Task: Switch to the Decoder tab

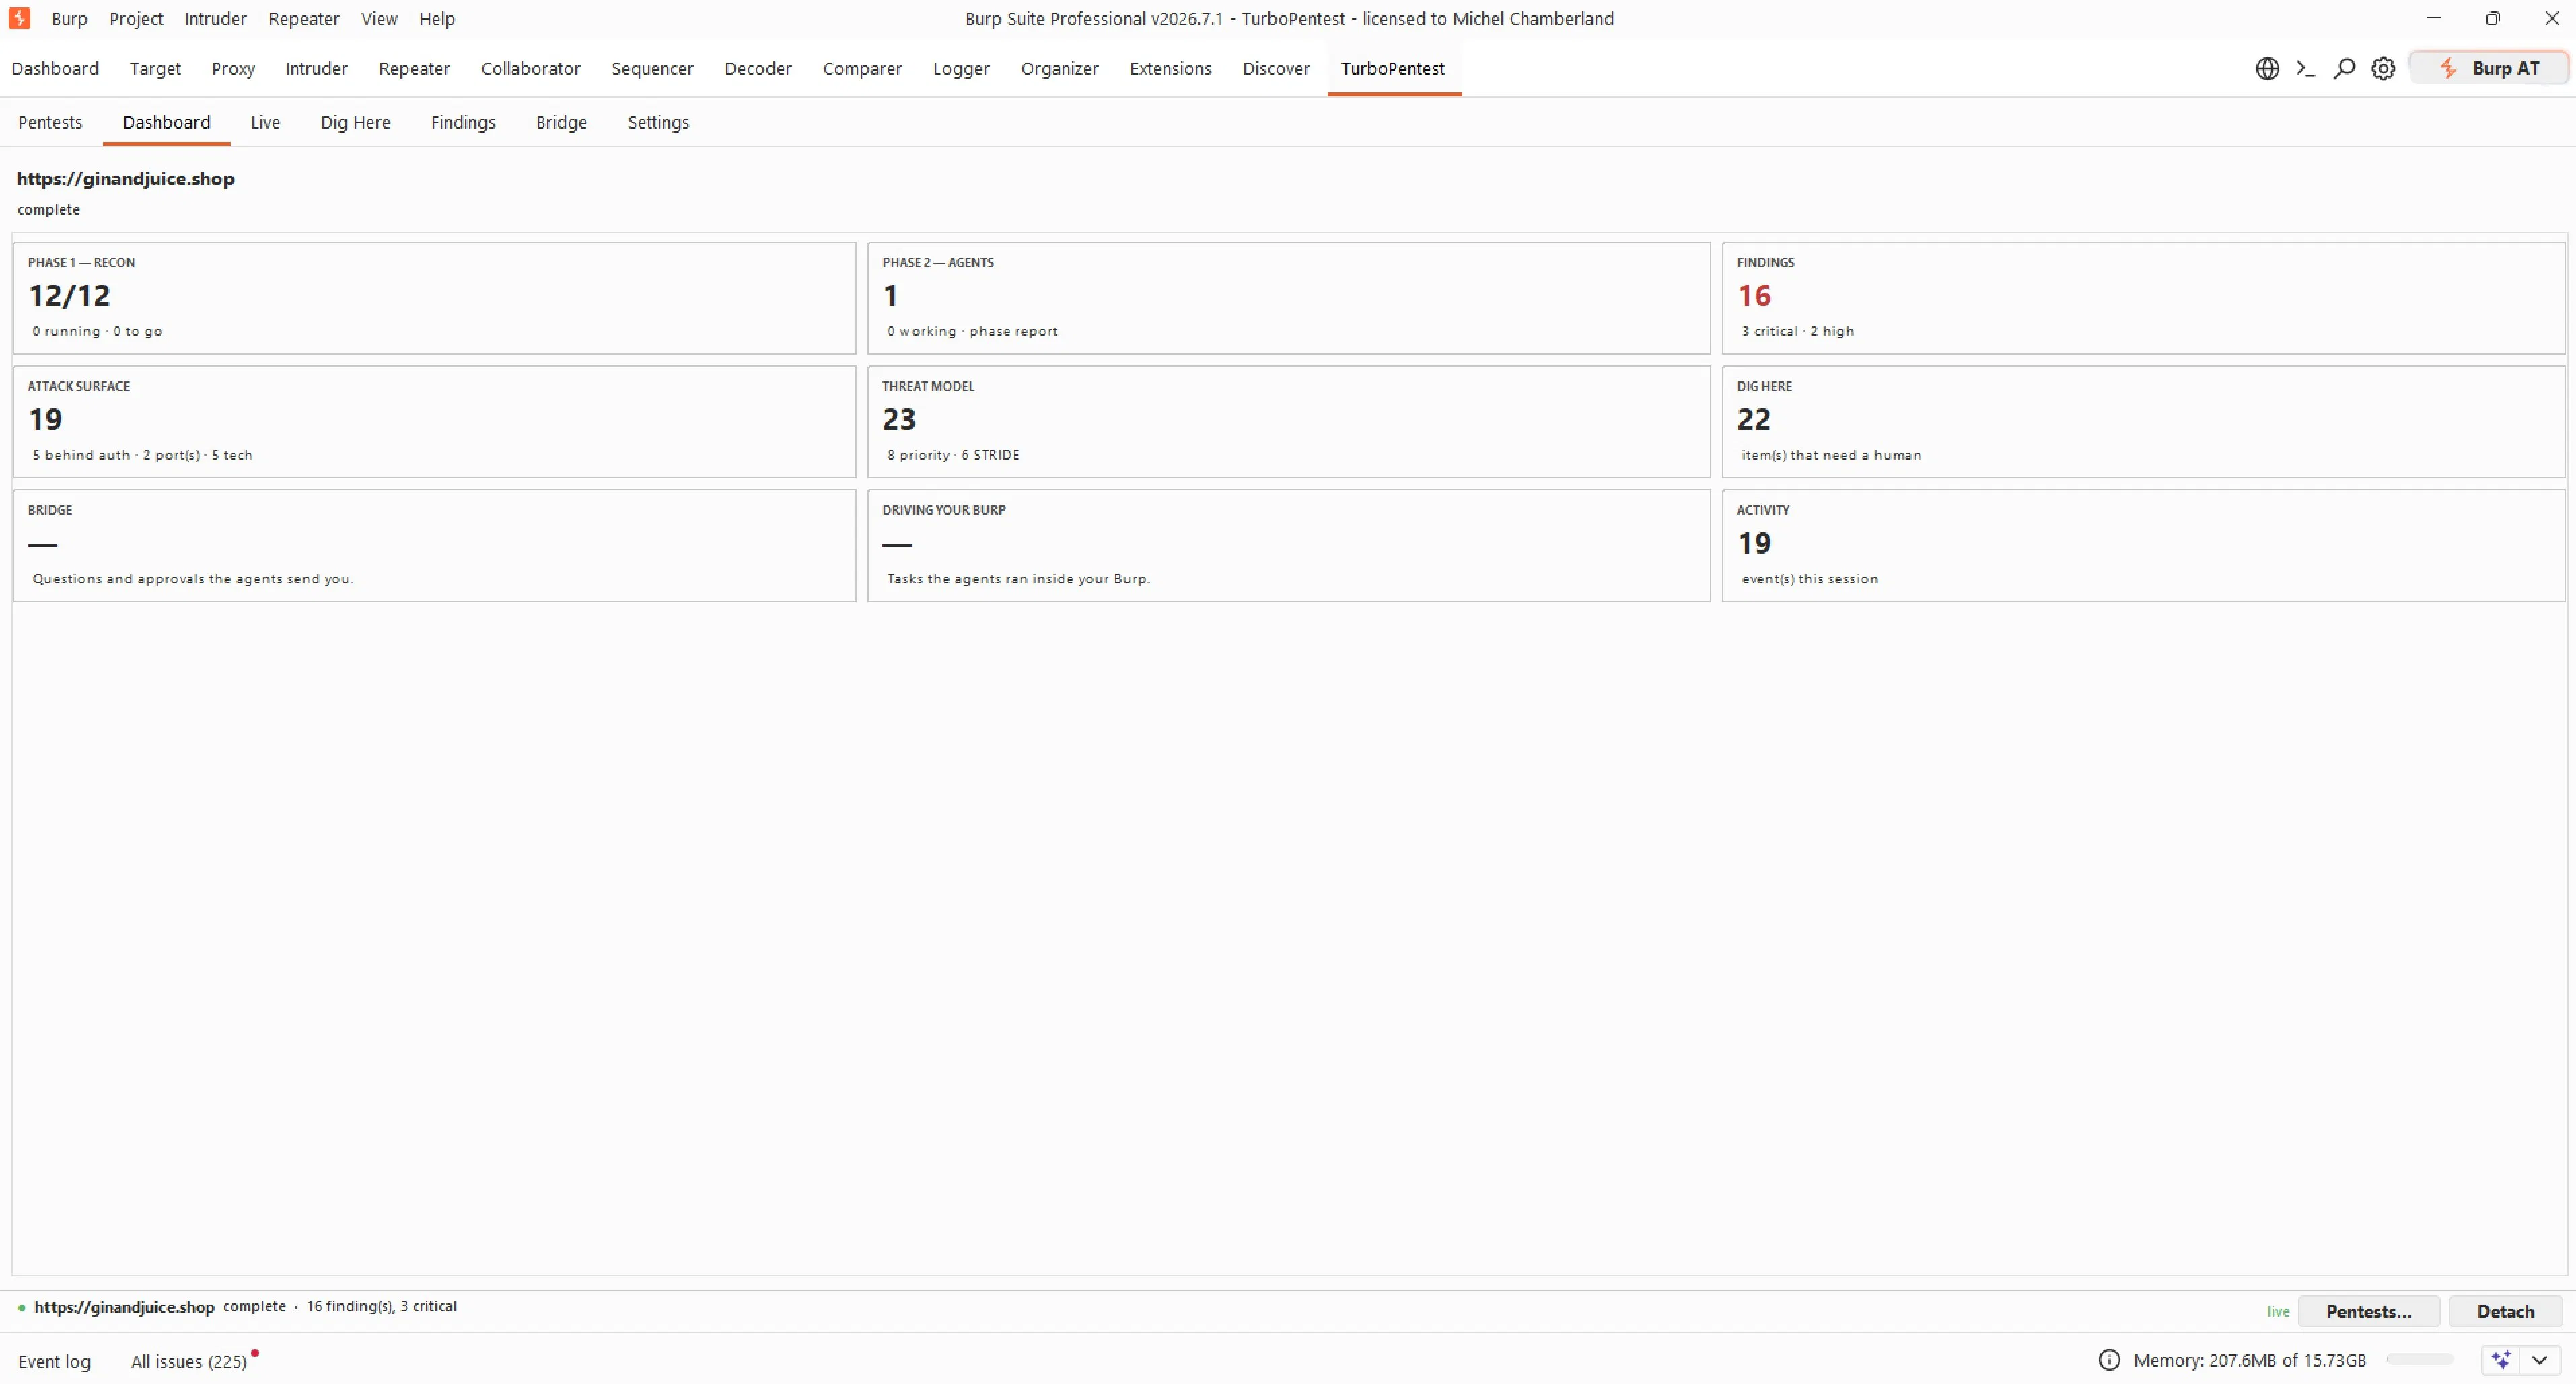Action: point(758,68)
